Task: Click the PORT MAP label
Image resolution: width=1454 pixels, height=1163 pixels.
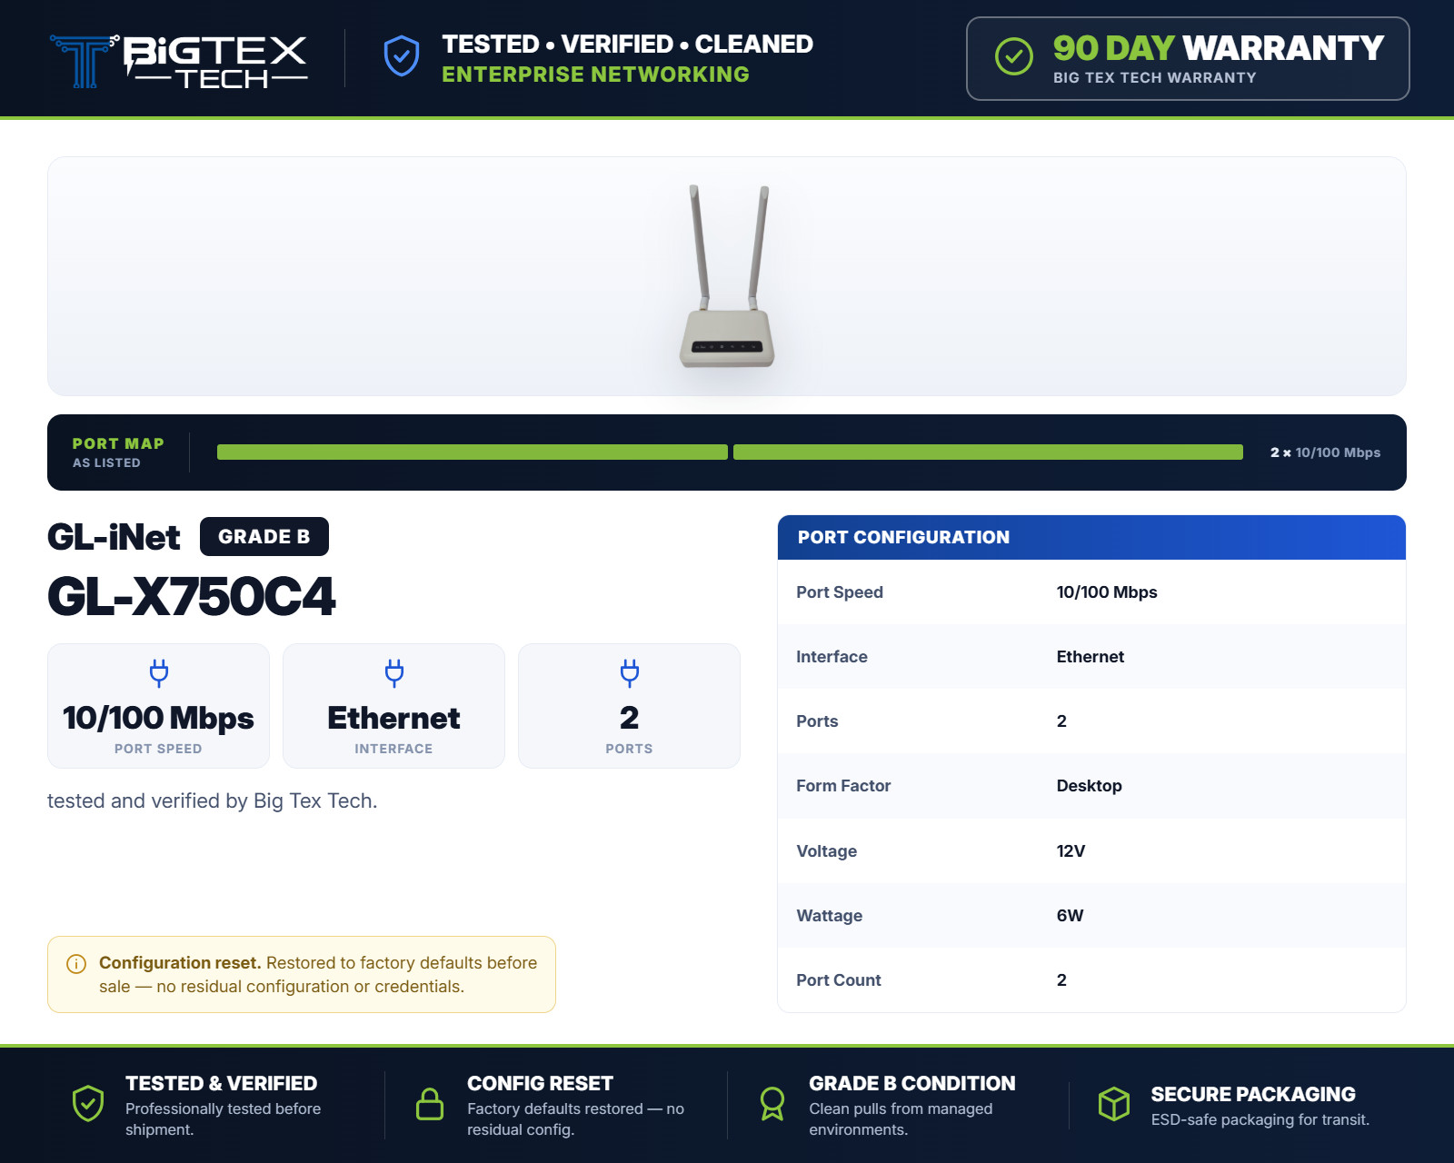Action: pos(118,443)
